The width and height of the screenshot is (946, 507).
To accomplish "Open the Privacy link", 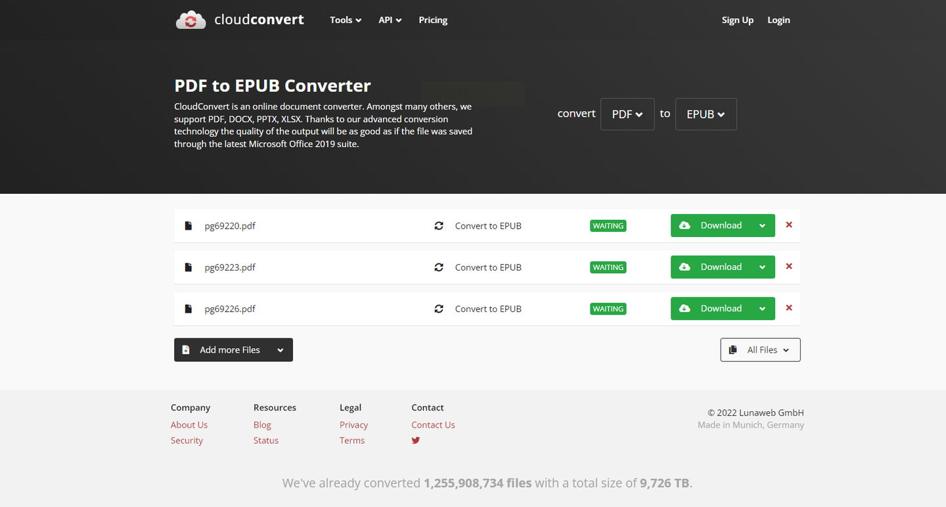I will [x=353, y=425].
